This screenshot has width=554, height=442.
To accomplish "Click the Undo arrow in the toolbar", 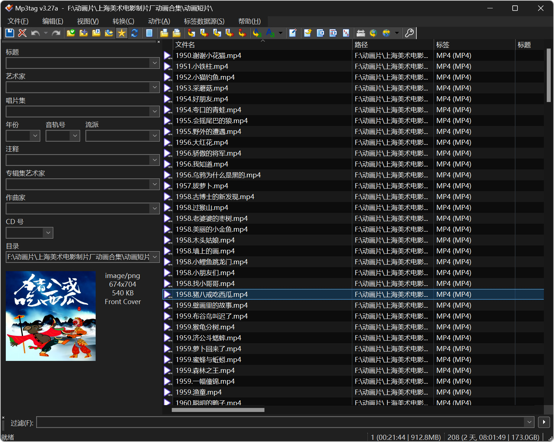I will click(x=35, y=33).
